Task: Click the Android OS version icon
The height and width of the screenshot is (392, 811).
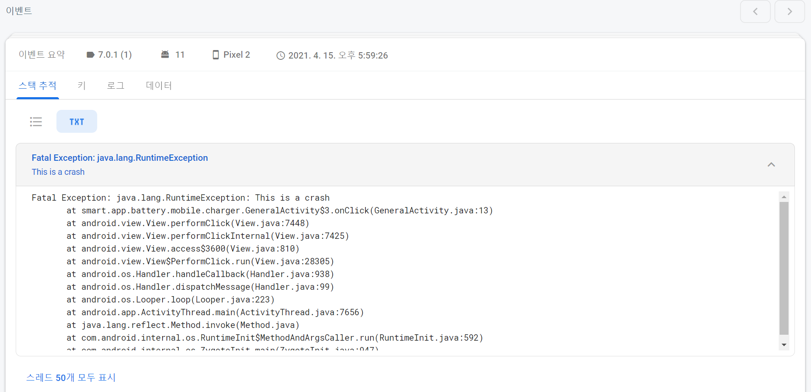Action: point(165,54)
